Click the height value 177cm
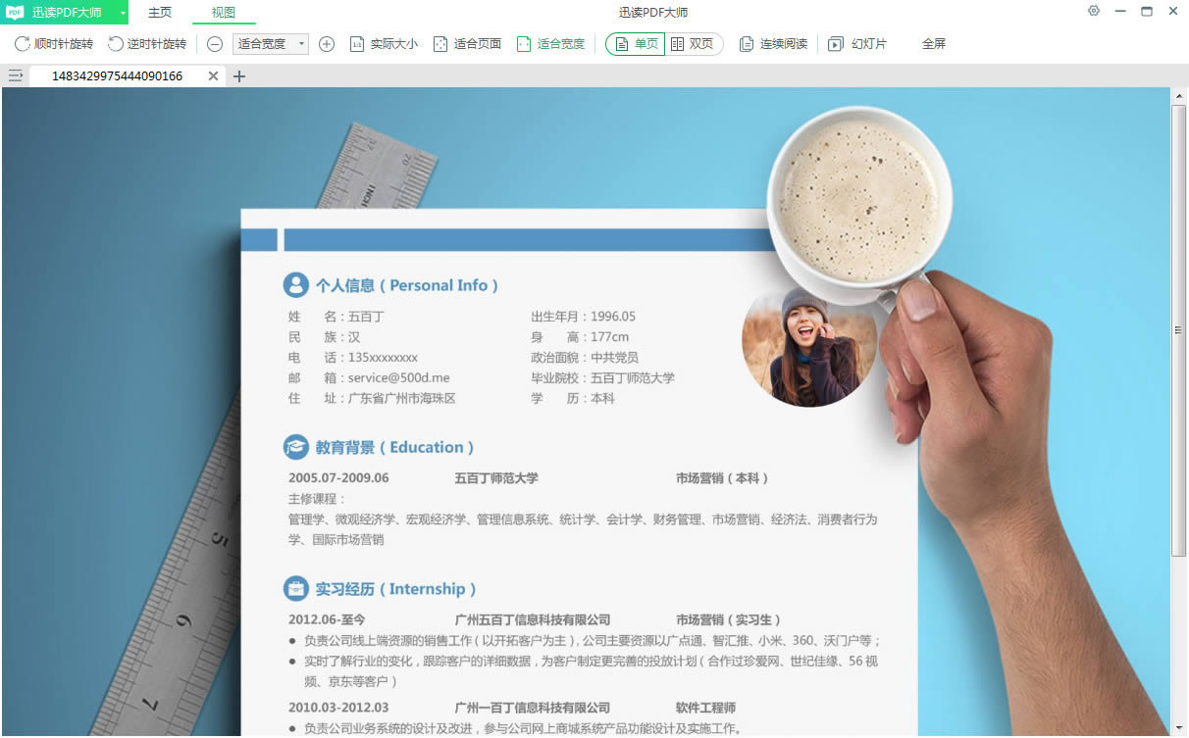The image size is (1189, 738). pos(610,336)
